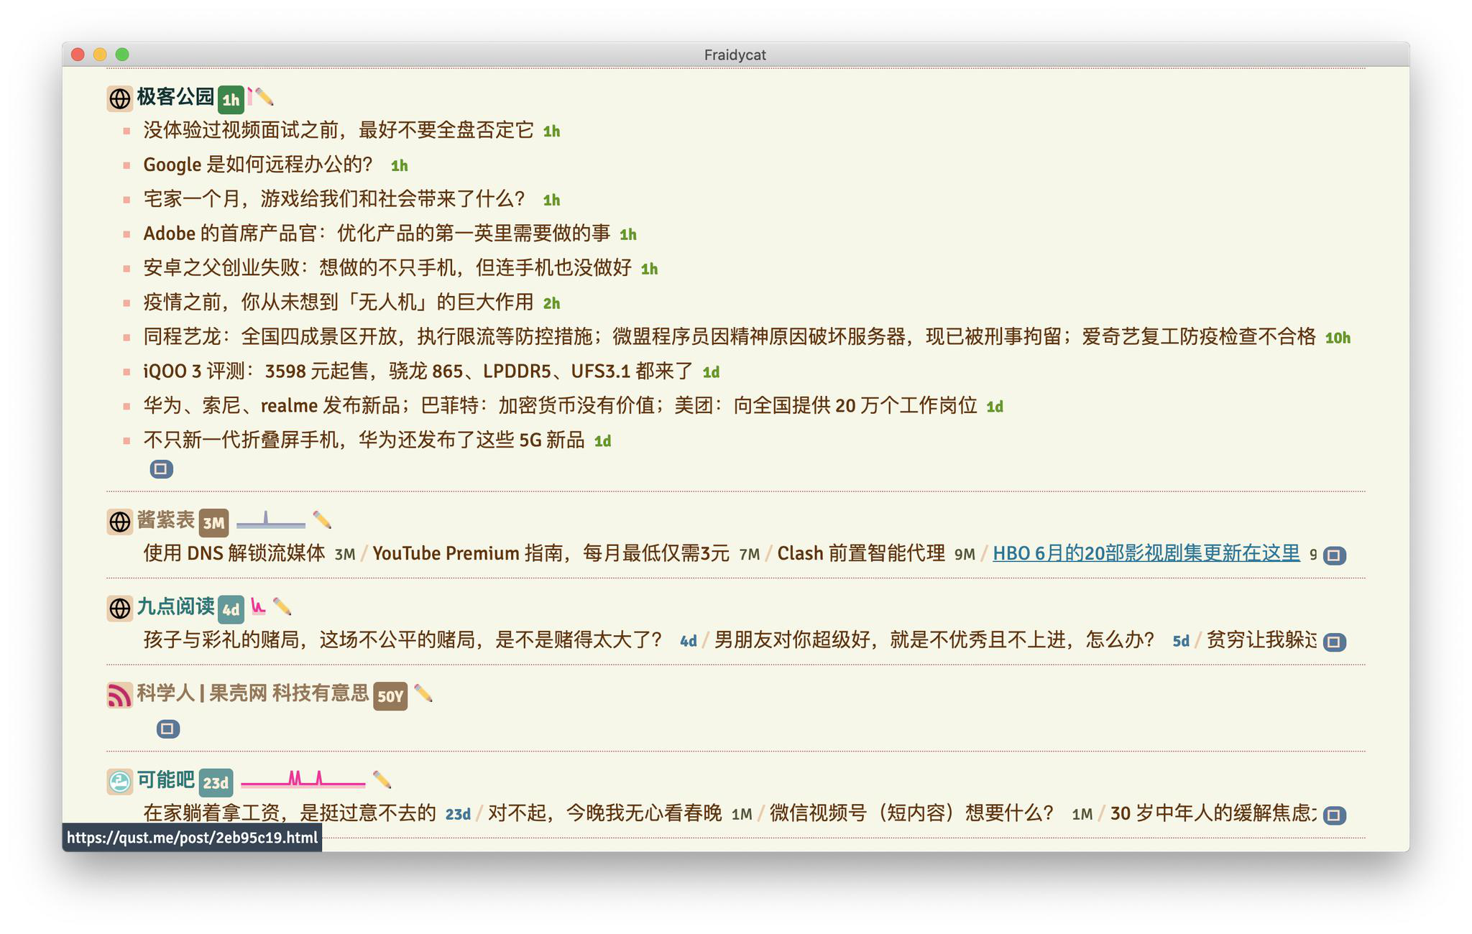Open post Adobe 的首席产品官
Image resolution: width=1472 pixels, height=934 pixels.
click(x=377, y=233)
